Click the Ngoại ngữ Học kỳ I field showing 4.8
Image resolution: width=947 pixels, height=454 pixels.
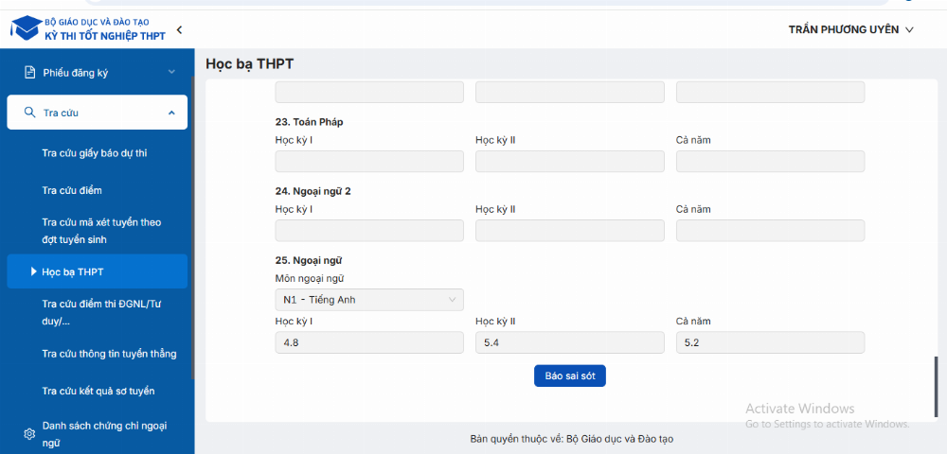pos(369,342)
